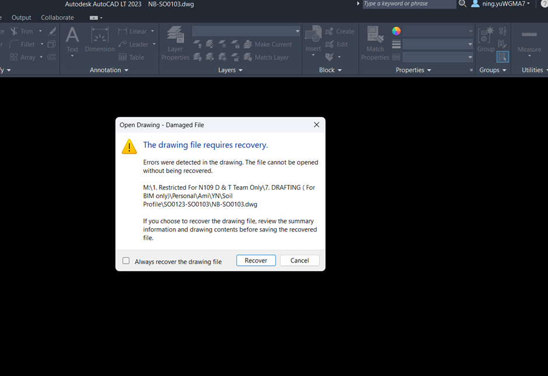
Task: Select the Array tool icon
Action: coord(14,57)
